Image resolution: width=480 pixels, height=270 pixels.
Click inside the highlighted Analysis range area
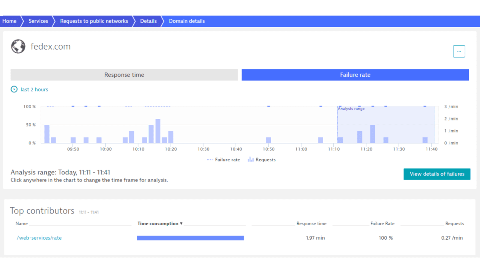click(x=386, y=124)
